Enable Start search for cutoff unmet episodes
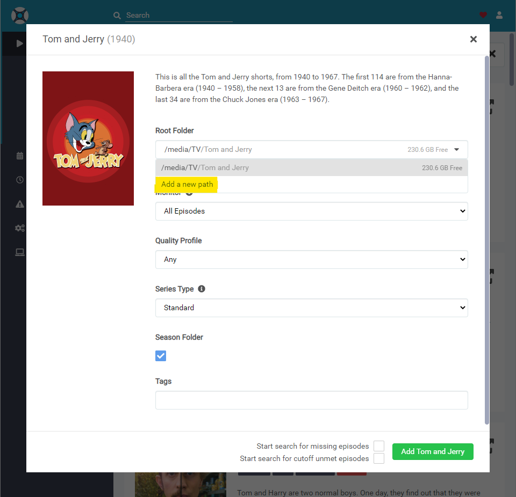Viewport: 516px width, 497px height. coord(379,458)
